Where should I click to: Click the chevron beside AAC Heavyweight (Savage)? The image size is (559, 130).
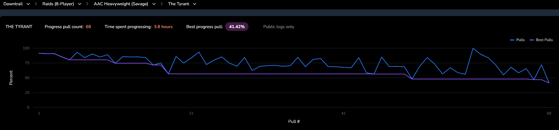tap(154, 4)
